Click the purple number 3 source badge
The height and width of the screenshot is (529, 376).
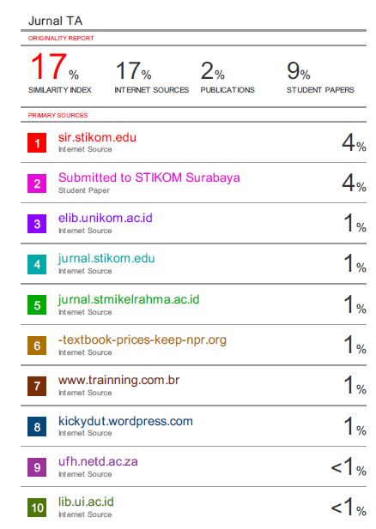pos(37,224)
